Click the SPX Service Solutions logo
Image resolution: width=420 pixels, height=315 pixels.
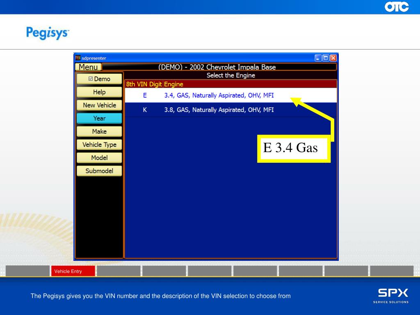(x=391, y=296)
